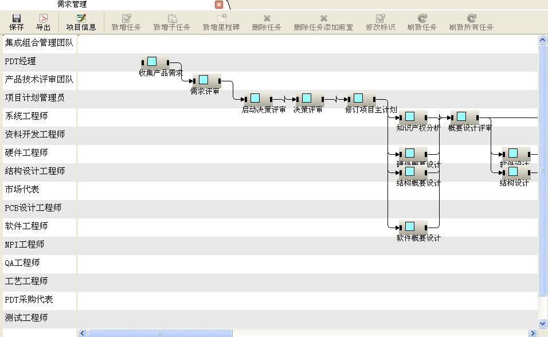
Task: Close the 需求管理 tab with the red X
Action: coord(219,5)
